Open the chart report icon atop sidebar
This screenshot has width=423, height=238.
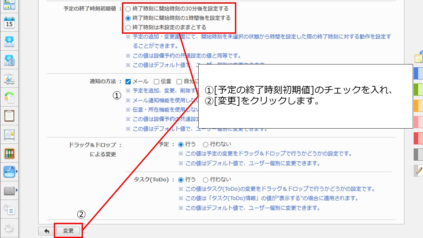9,4
